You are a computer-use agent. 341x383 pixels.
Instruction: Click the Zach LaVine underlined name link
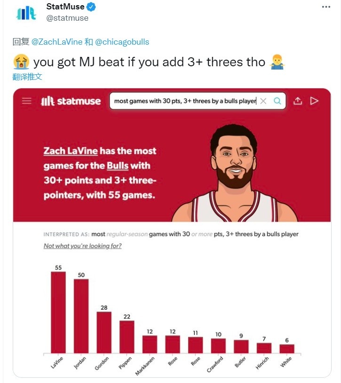click(71, 151)
